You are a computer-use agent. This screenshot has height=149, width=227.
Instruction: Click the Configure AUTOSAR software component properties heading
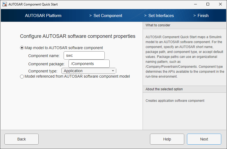point(78,36)
